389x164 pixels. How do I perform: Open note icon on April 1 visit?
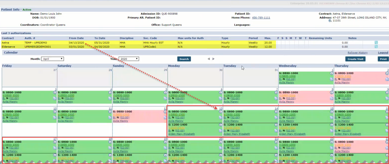[x=332, y=79]
